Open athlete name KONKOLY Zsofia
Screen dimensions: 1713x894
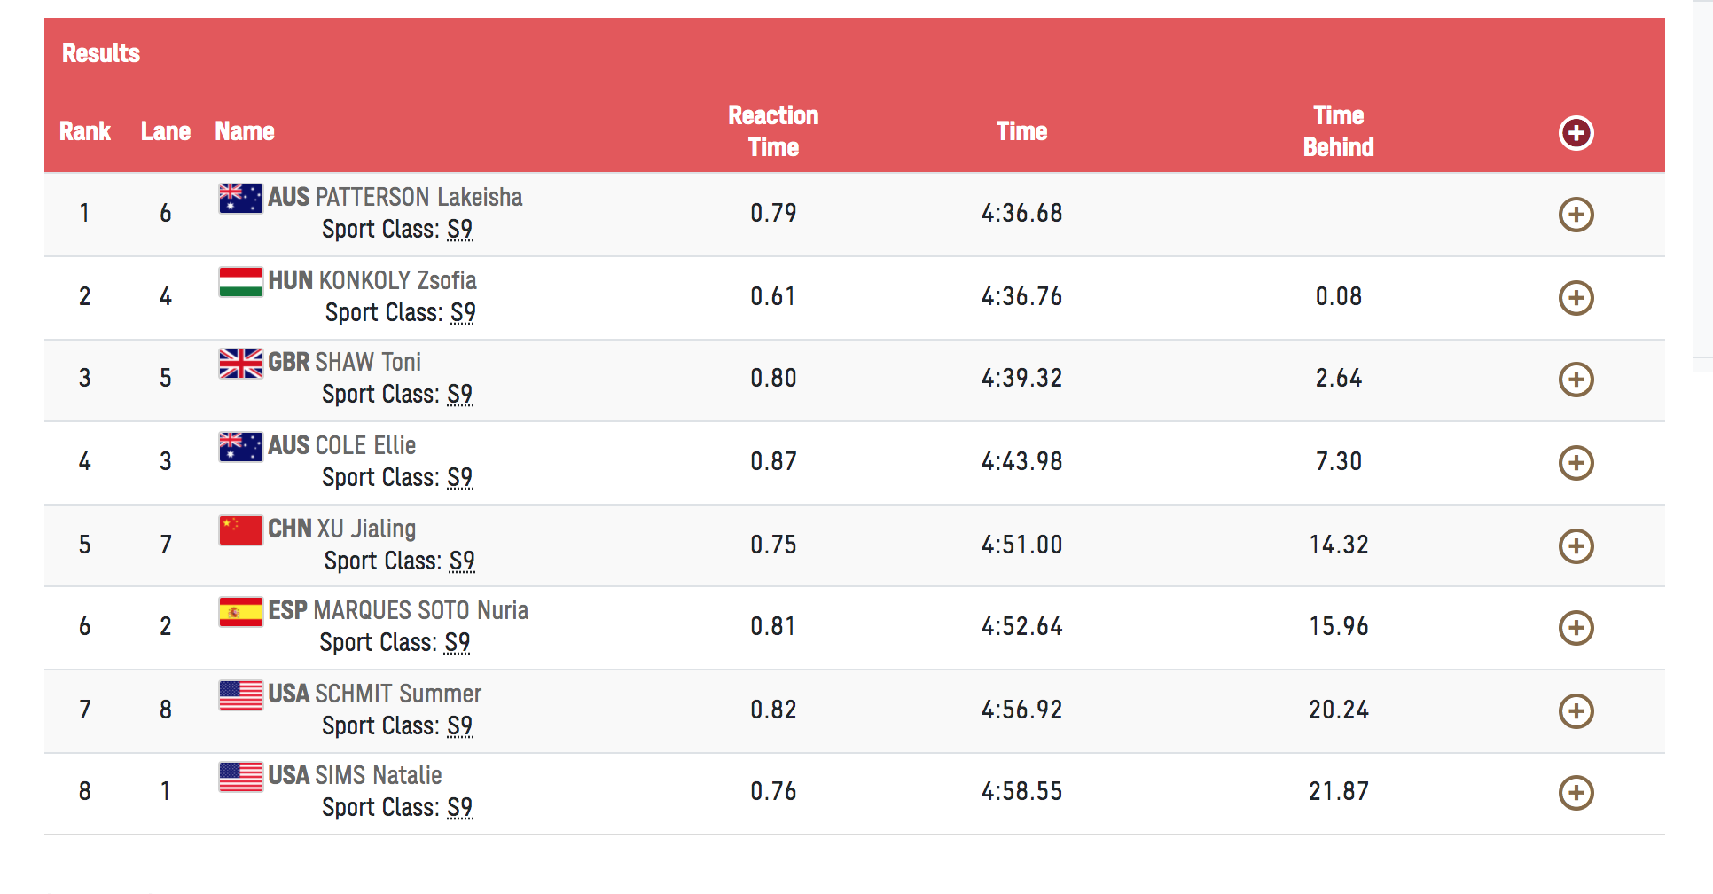tap(397, 280)
